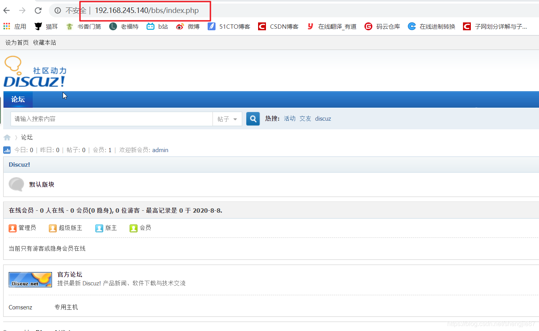The height and width of the screenshot is (331, 539).
Task: Click the discuz hot search link
Action: coord(323,118)
